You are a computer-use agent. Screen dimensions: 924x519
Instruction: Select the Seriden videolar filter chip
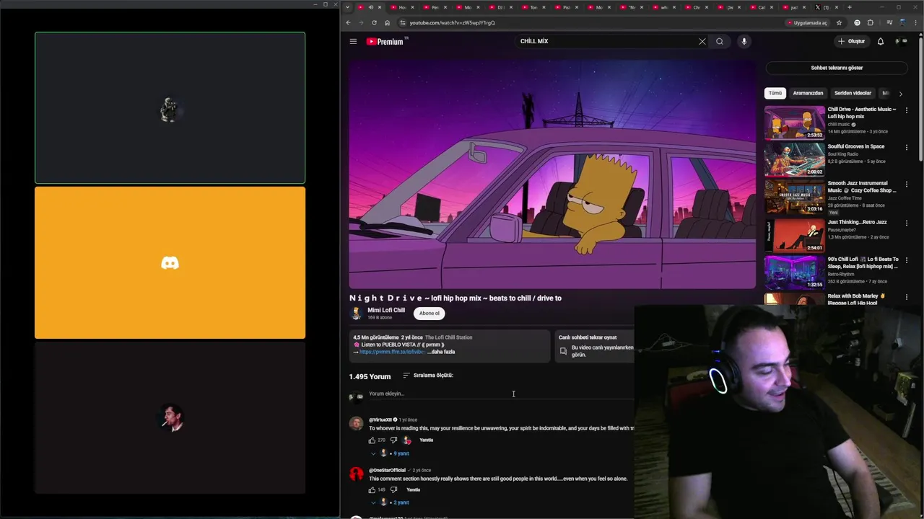point(853,93)
